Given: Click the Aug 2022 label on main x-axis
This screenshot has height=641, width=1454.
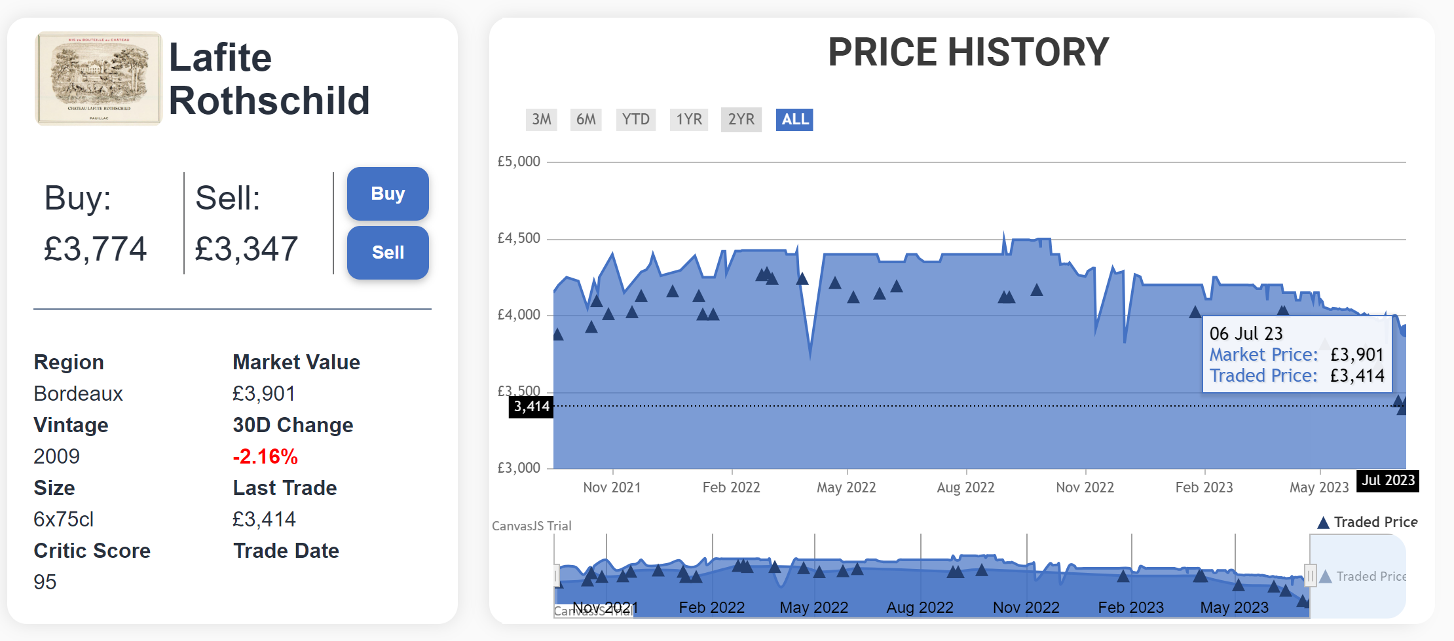Looking at the screenshot, I should 965,487.
